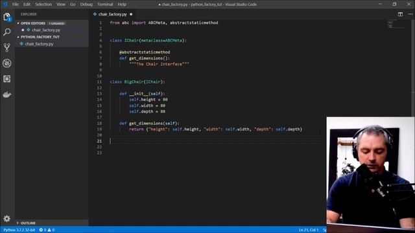415x233 pixels.
Task: Click the return keyword on line 19
Action: [136, 129]
